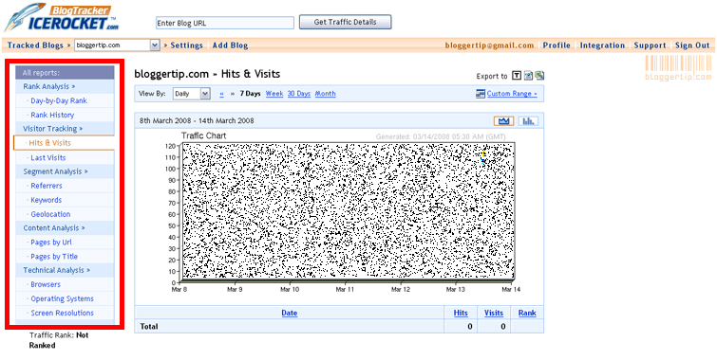
Task: Switch chart to bar graph view
Action: point(528,121)
